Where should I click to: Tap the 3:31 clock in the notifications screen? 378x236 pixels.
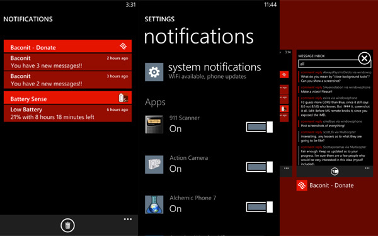pyautogui.click(x=130, y=5)
